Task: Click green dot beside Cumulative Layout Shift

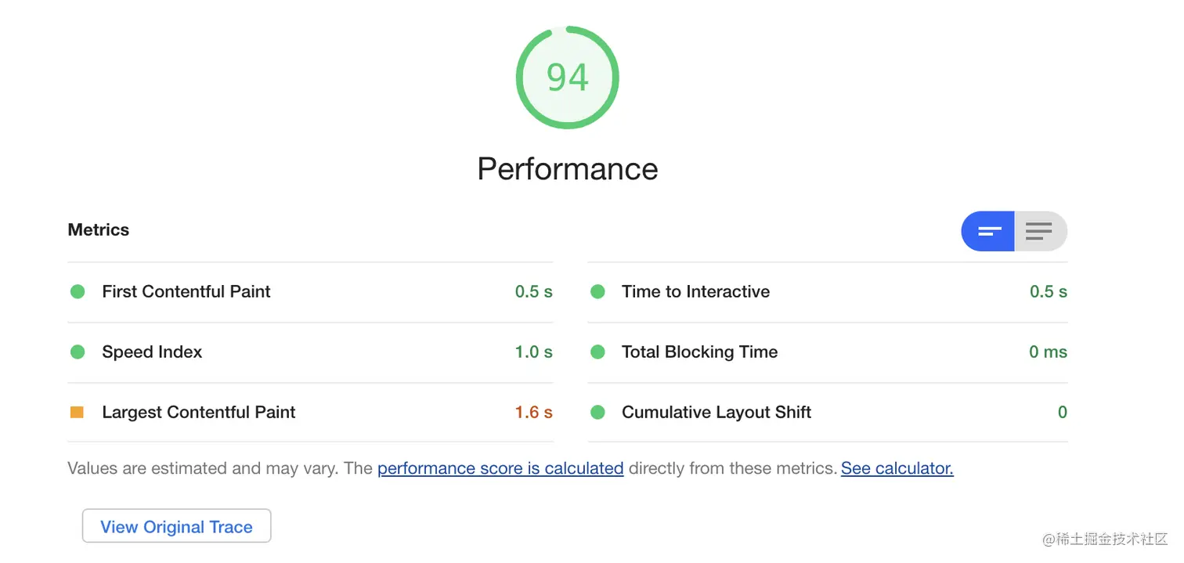Action: [597, 412]
